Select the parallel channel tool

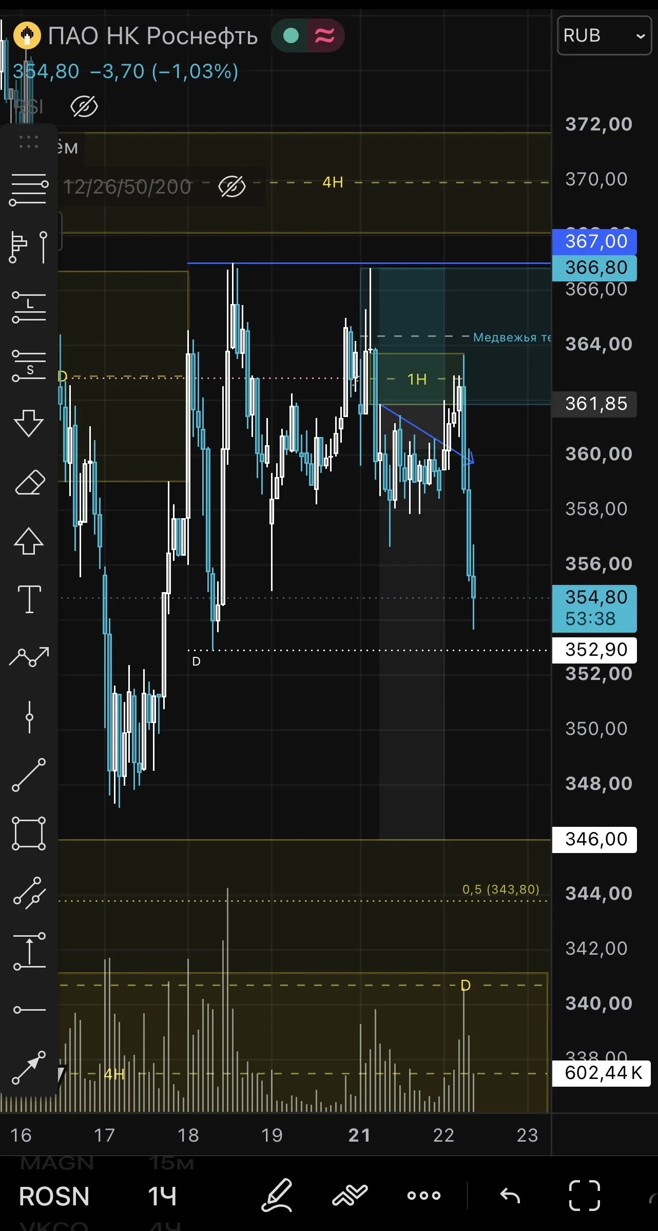(x=29, y=893)
